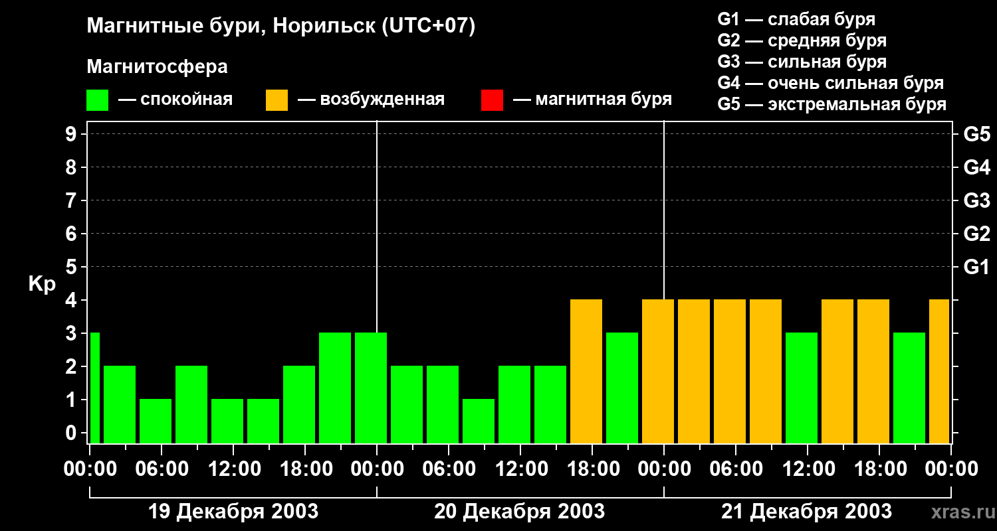Click the G4 label on right axis
The height and width of the screenshot is (531, 997).
[x=976, y=167]
